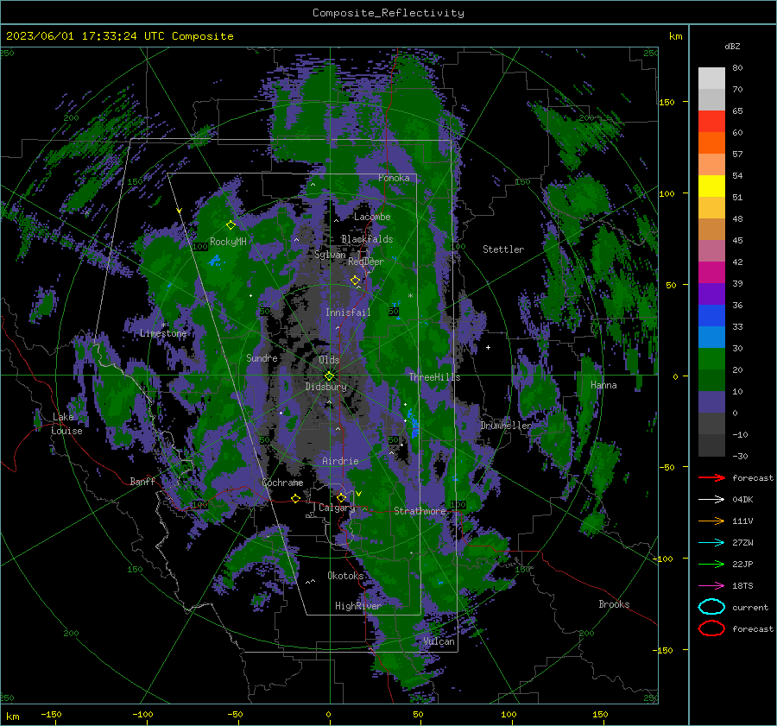Click the red forecast arrow in legend
Image resolution: width=777 pixels, height=726 pixels.
711,477
